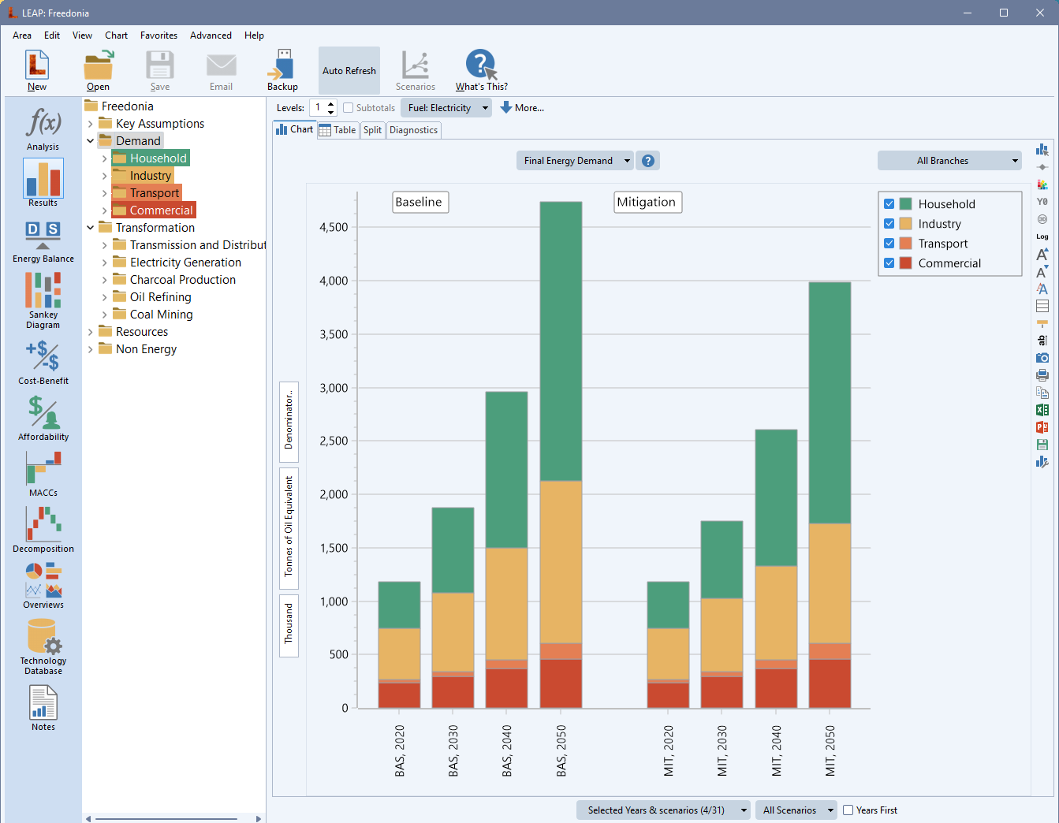Click the printer icon to print chart
The image size is (1059, 823).
coord(1042,375)
